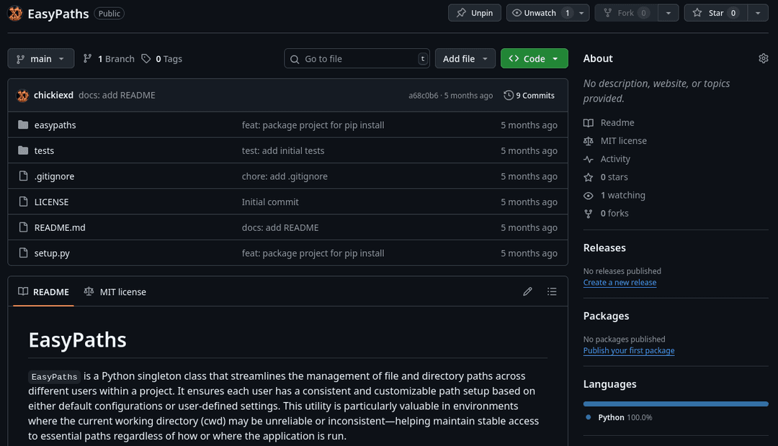Click the EasyPaths repository avatar icon
The height and width of the screenshot is (446, 778).
[x=15, y=14]
